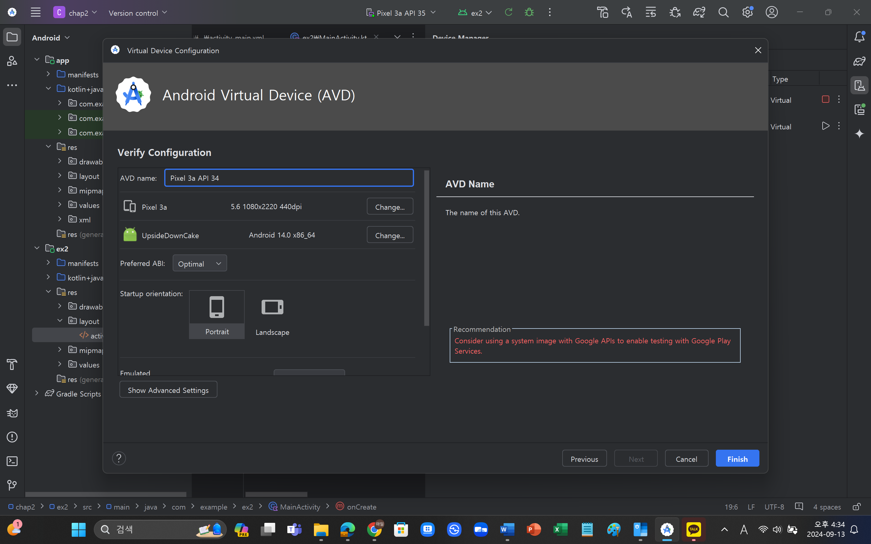Click Cancel button in AVD dialog
Image resolution: width=871 pixels, height=544 pixels.
click(x=686, y=458)
